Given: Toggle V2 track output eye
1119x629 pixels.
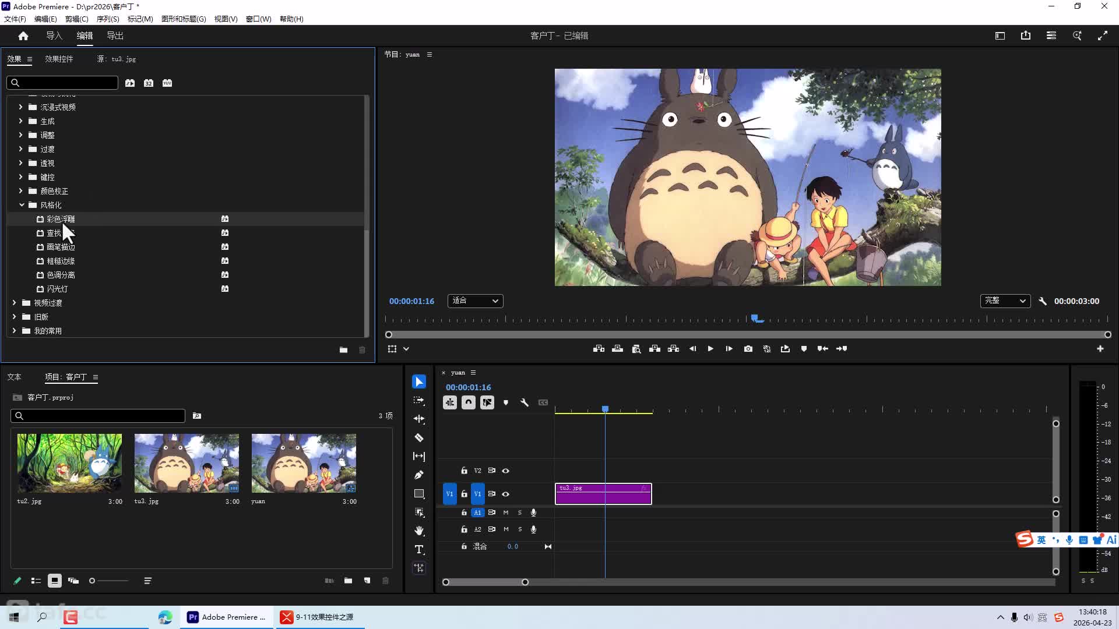Looking at the screenshot, I should tap(506, 471).
